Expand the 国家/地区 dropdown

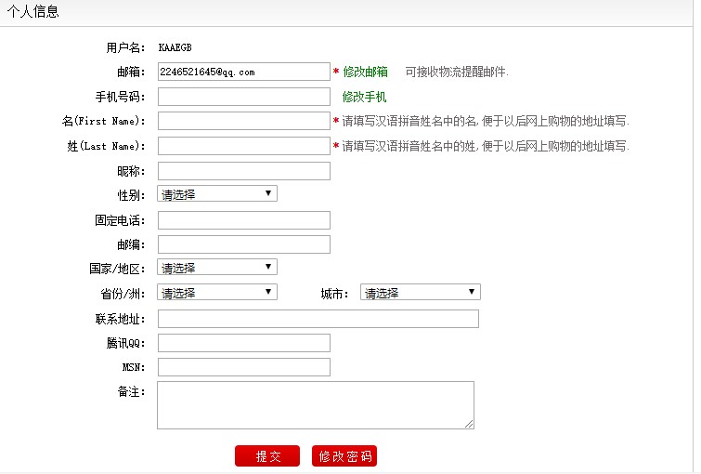click(x=217, y=267)
